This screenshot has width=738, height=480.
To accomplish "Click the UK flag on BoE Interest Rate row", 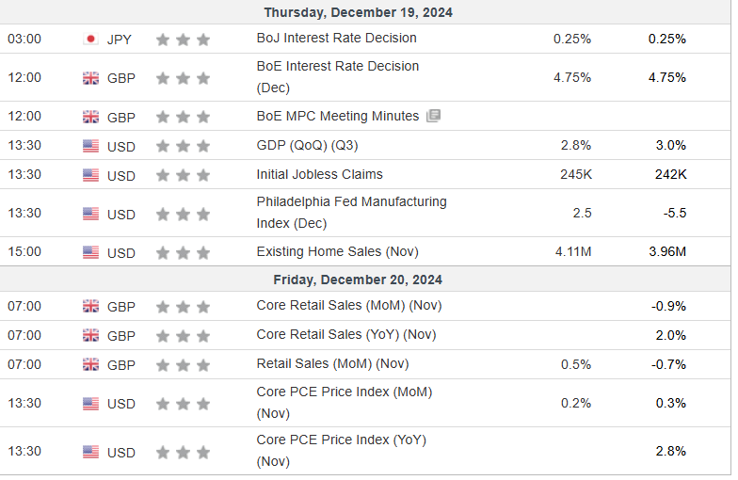I will tap(90, 78).
